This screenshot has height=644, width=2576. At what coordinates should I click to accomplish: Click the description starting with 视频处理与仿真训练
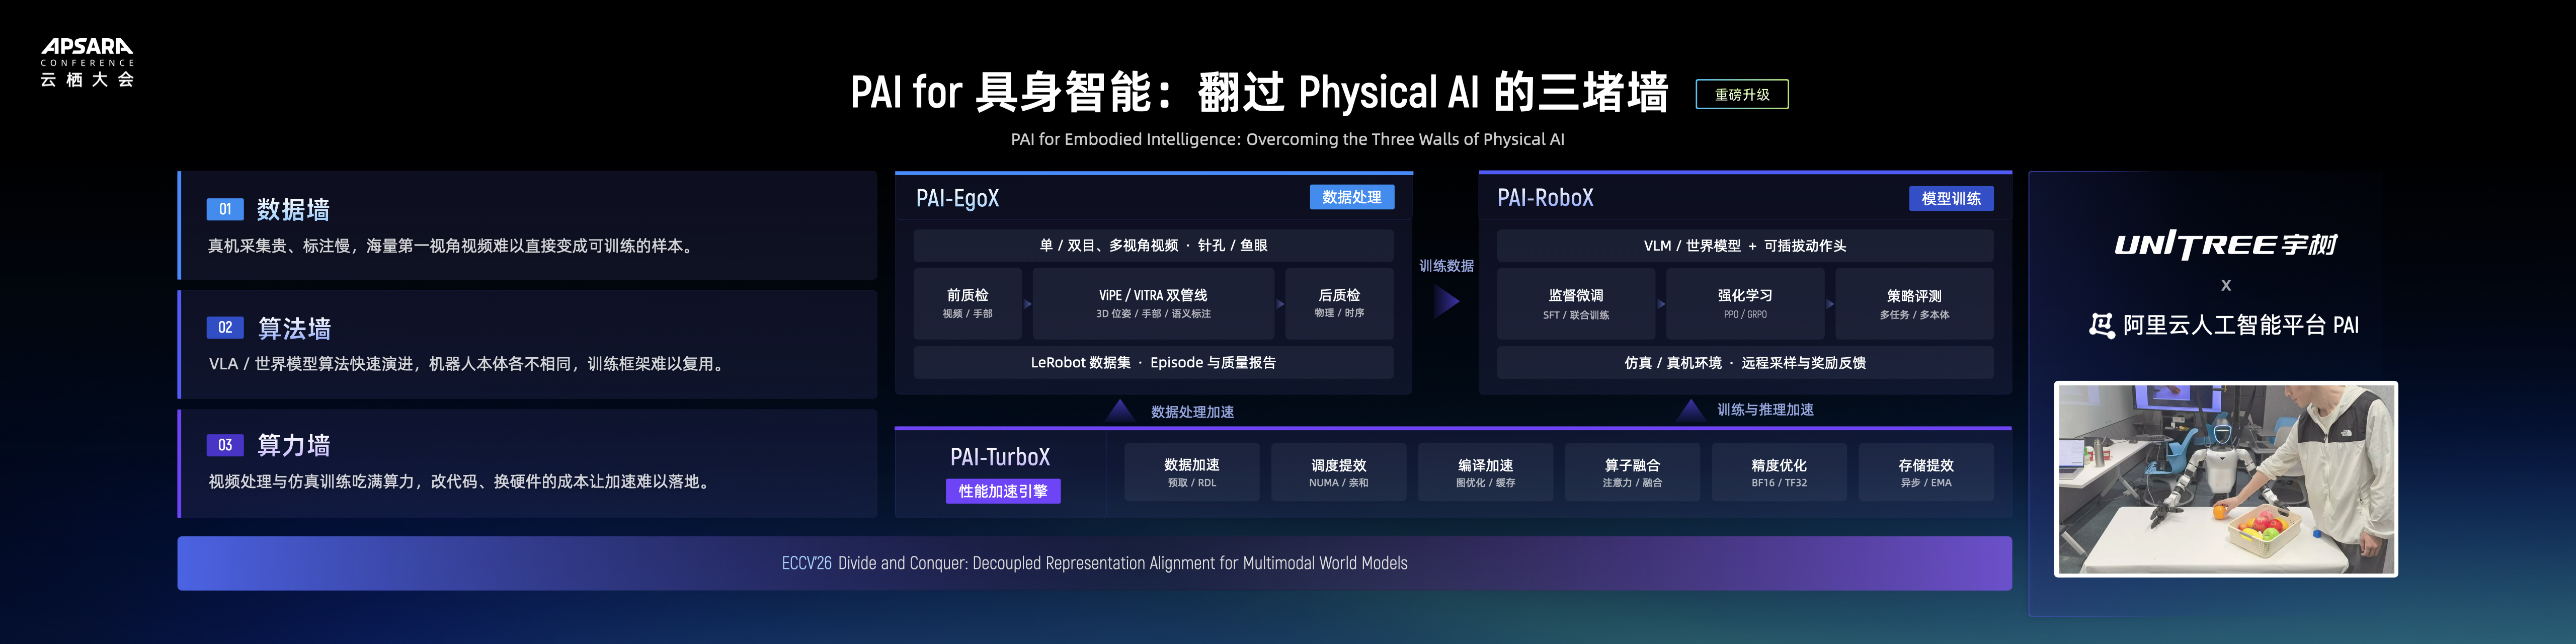pyautogui.click(x=461, y=482)
